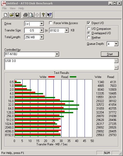
Task: Open a saved benchmark file icon
Action: pyautogui.click(x=11, y=15)
